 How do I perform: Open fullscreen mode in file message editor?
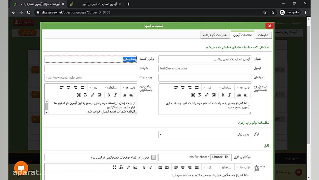(114, 167)
